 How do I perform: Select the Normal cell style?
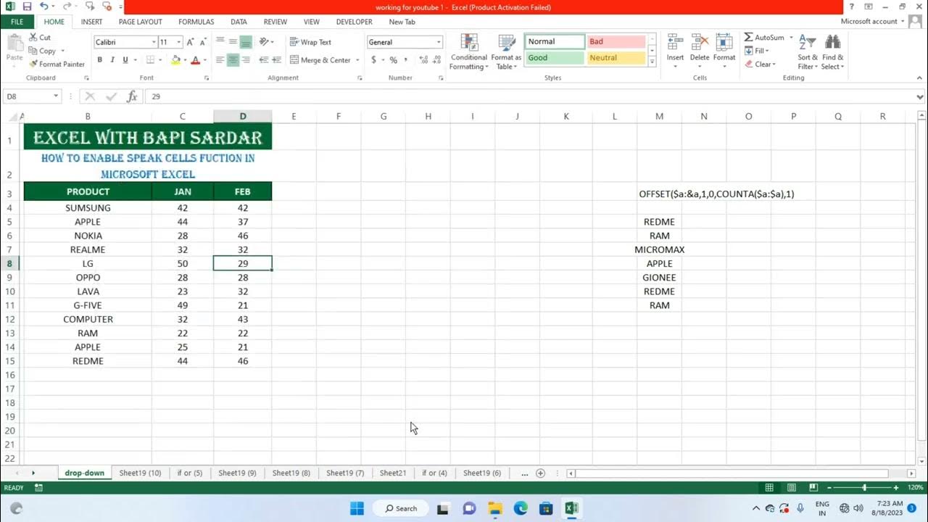click(555, 42)
